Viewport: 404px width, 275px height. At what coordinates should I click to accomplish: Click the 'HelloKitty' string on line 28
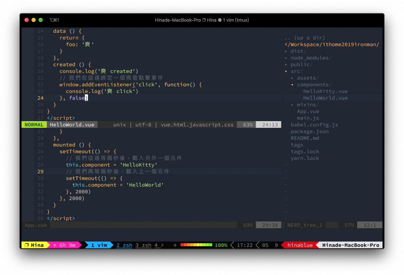(x=138, y=165)
